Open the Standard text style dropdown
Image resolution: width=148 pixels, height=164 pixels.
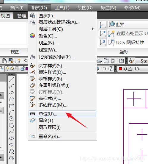[x=142, y=61]
